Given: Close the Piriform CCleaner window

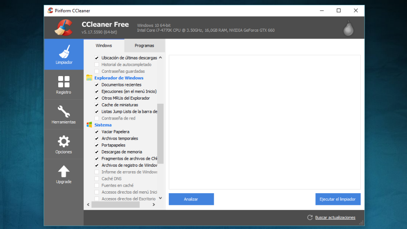Looking at the screenshot, I should coord(356,11).
